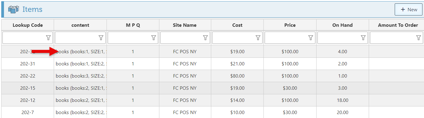The height and width of the screenshot is (118, 424).
Task: Sort by the Price column header
Action: point(290,25)
